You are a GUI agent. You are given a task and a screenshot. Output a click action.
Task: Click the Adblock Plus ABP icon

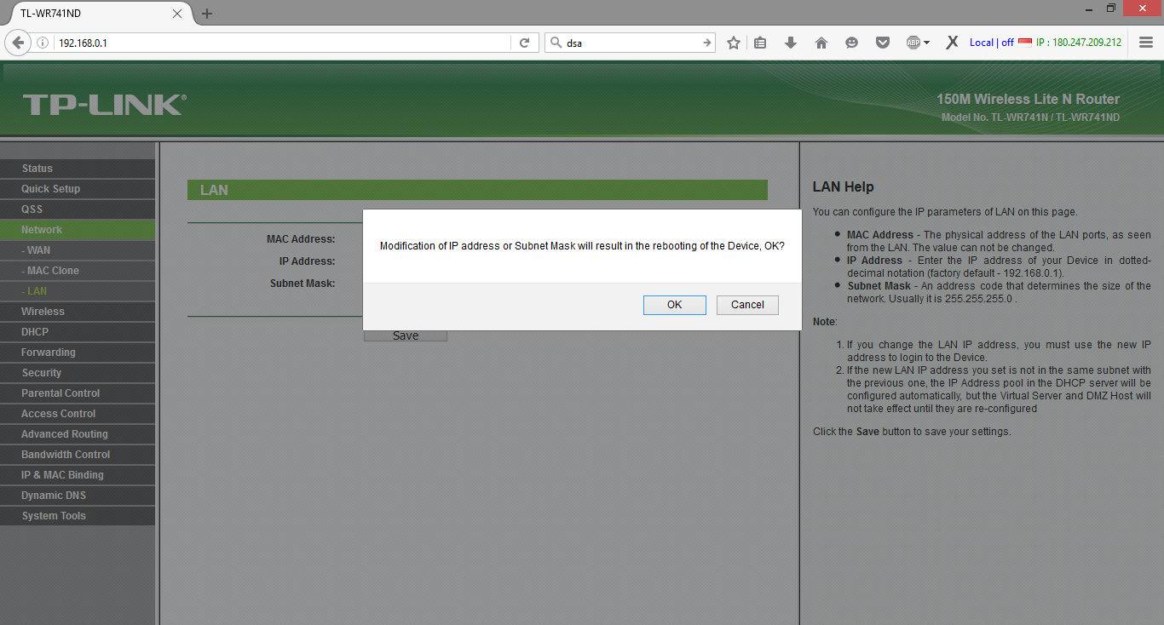[x=913, y=43]
